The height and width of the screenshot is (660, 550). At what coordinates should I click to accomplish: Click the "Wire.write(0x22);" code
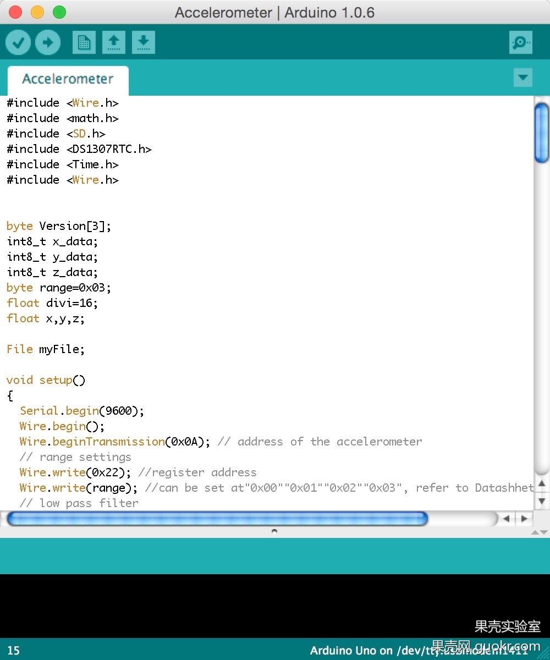click(76, 472)
